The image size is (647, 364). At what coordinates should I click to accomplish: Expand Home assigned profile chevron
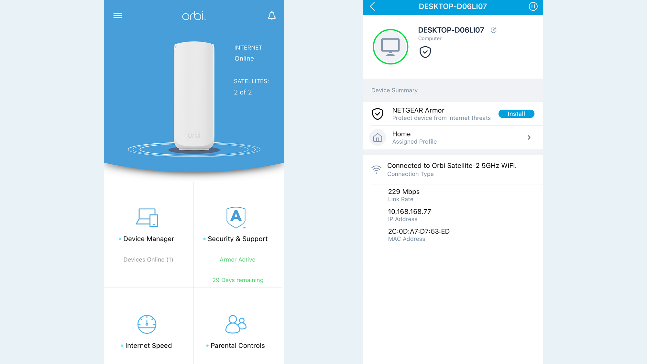(529, 138)
